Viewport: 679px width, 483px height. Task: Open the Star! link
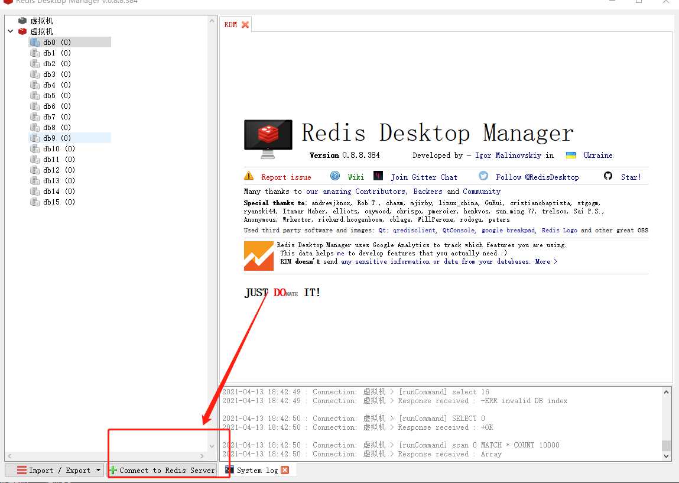(631, 177)
